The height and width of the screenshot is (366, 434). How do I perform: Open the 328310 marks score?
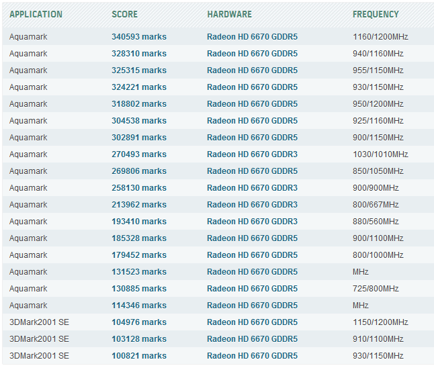(138, 54)
